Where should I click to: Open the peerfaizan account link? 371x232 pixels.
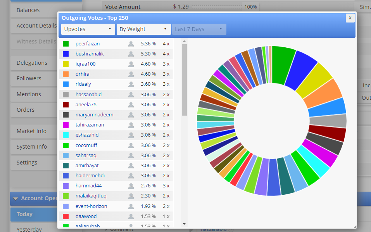(x=88, y=44)
